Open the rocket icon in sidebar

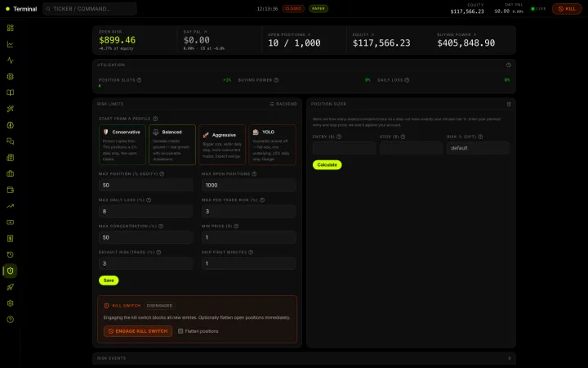coord(10,287)
